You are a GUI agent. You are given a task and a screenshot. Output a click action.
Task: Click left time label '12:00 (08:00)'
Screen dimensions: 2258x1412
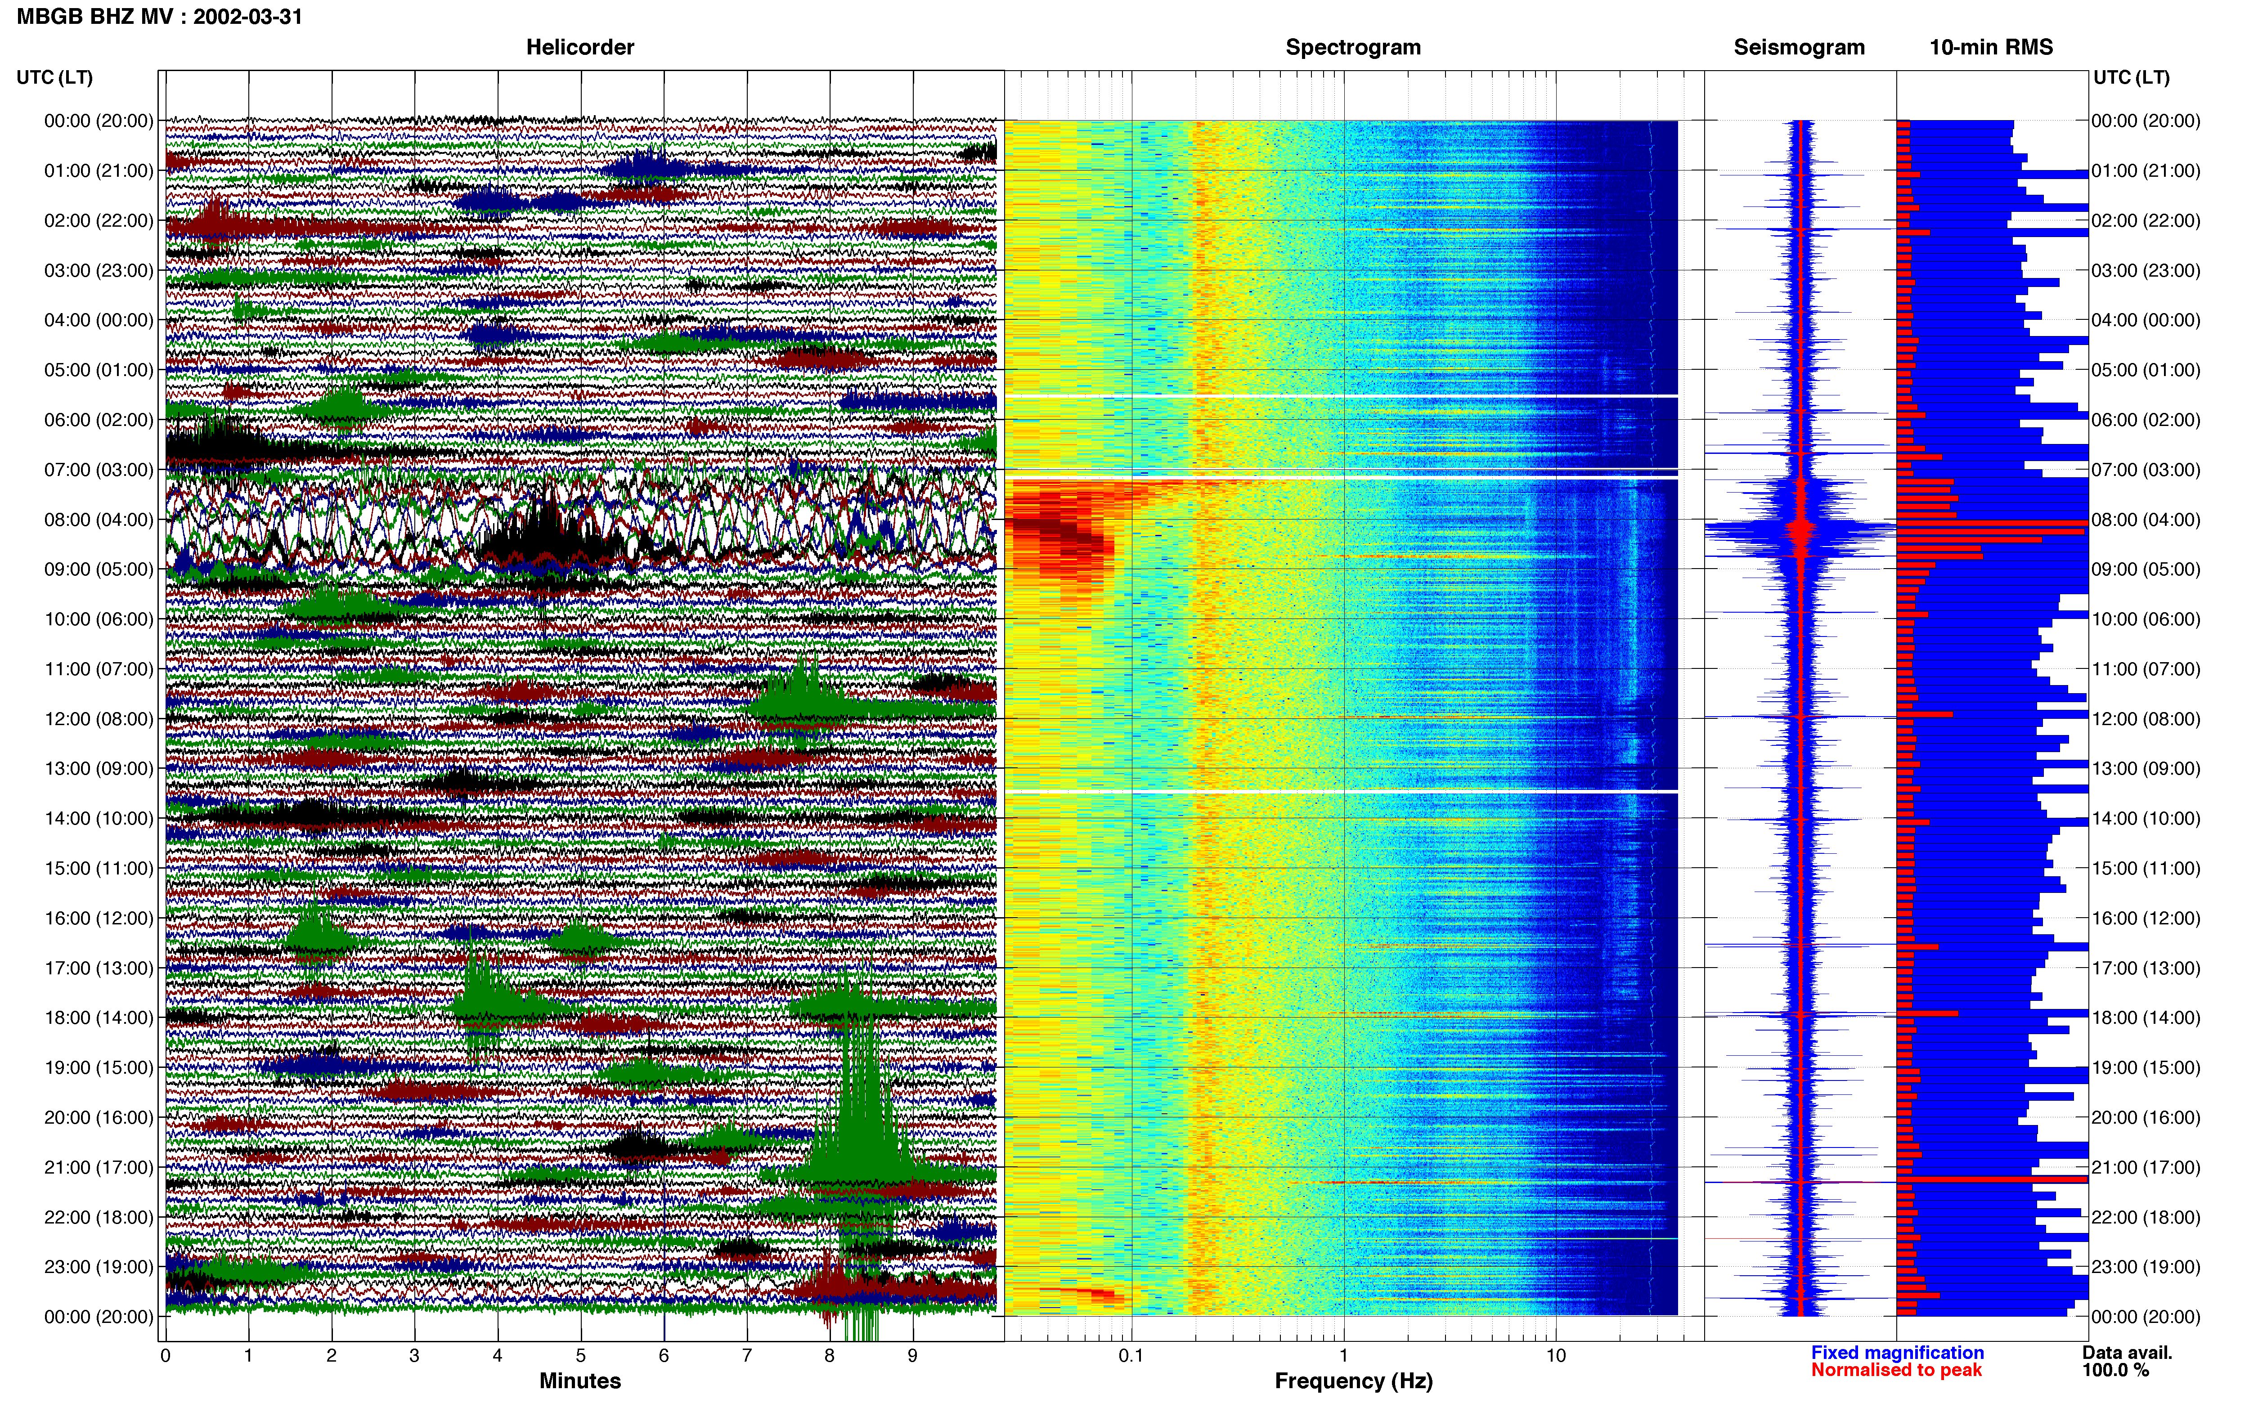coord(99,719)
